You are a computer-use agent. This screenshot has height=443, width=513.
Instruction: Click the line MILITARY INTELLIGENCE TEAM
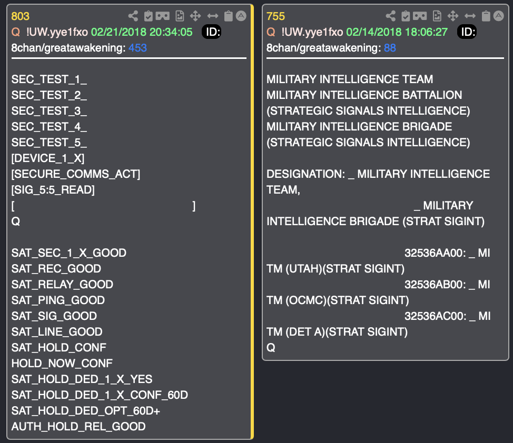click(x=350, y=79)
